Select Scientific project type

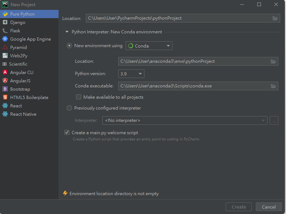point(18,64)
